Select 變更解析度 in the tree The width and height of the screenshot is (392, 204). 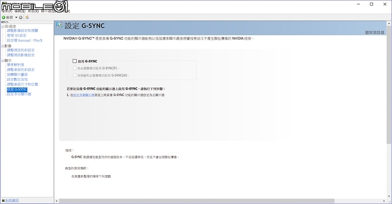[x=15, y=65]
